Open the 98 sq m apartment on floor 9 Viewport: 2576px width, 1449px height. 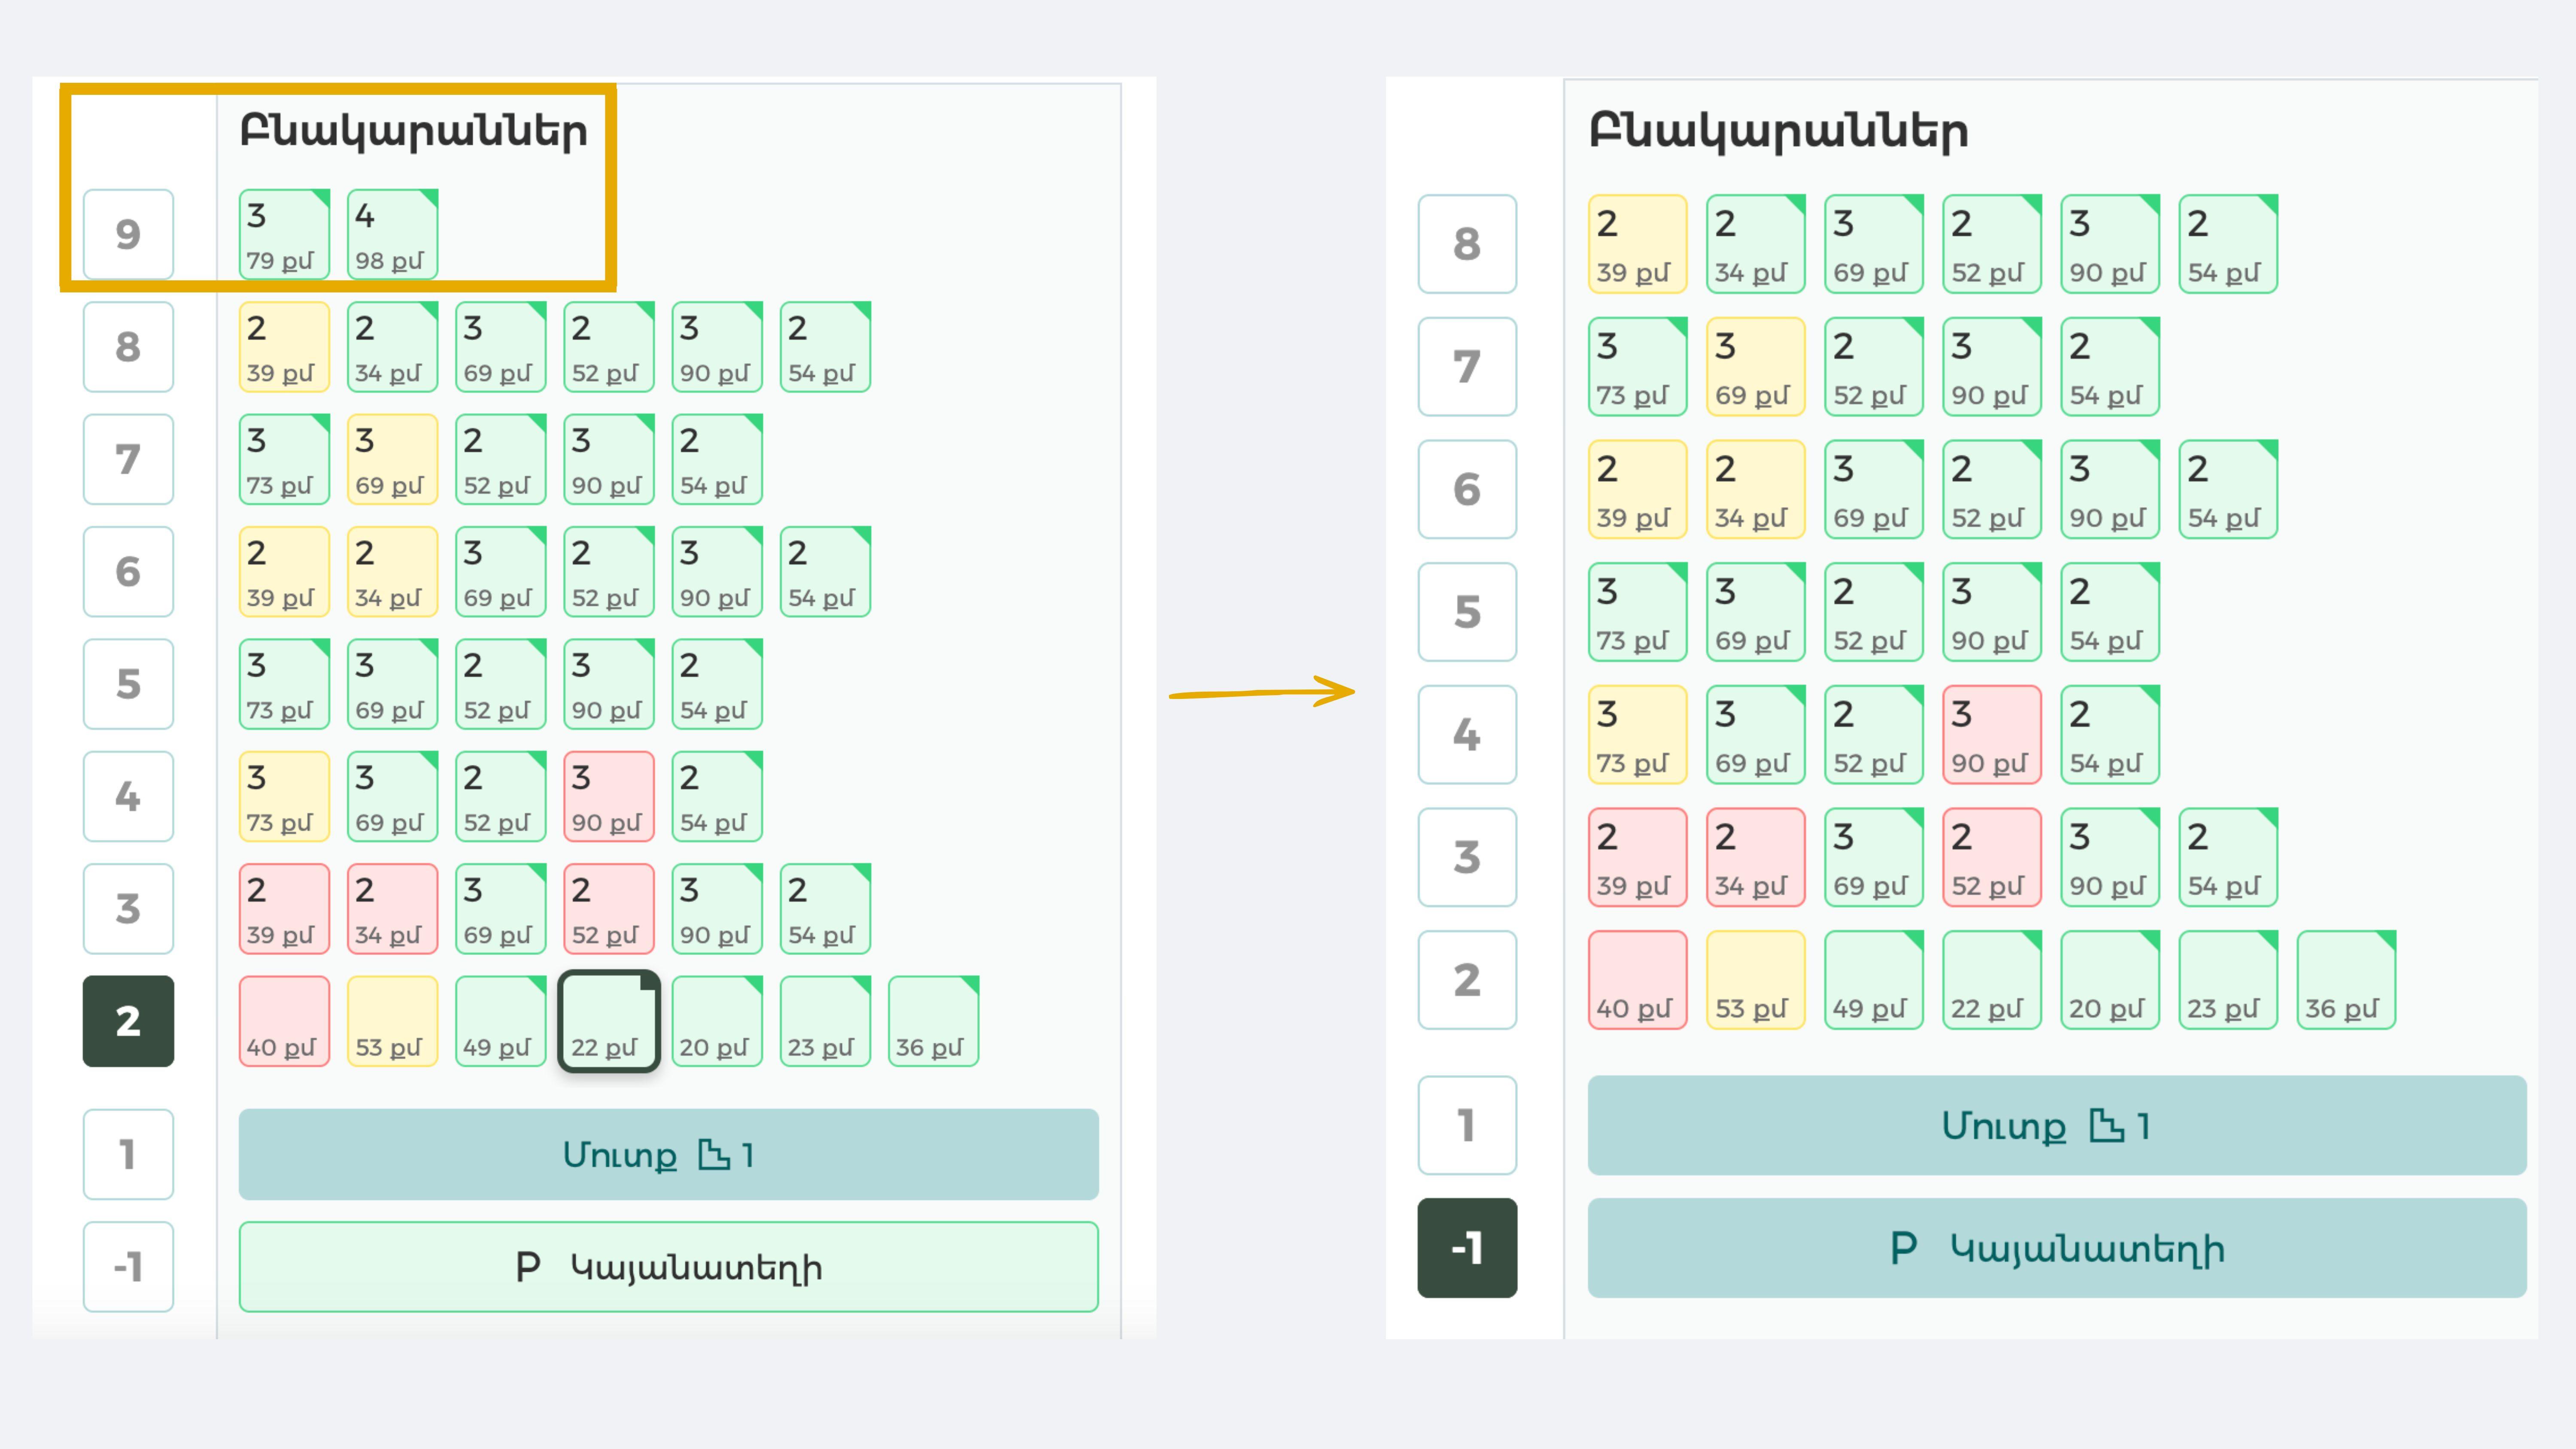[392, 234]
